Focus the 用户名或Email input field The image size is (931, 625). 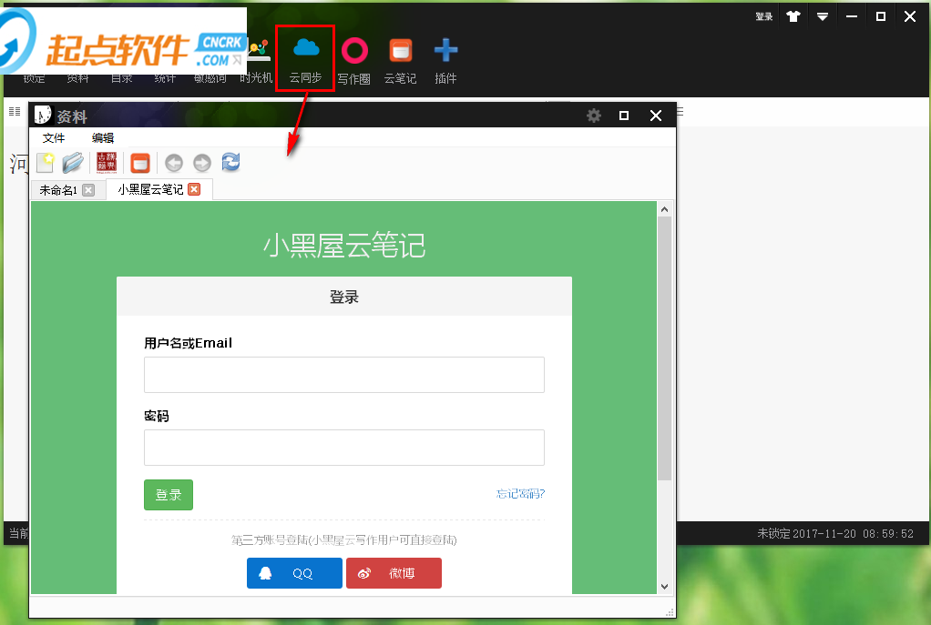tap(344, 375)
